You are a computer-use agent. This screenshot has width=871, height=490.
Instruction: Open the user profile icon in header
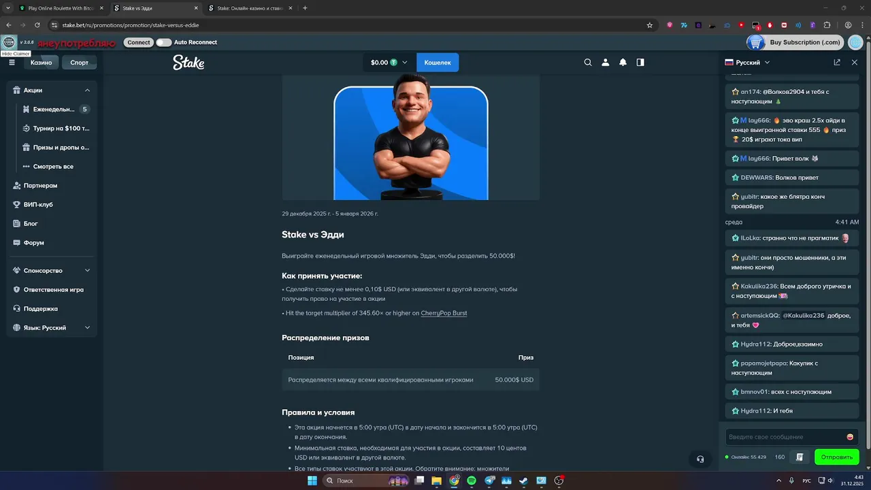click(x=606, y=62)
